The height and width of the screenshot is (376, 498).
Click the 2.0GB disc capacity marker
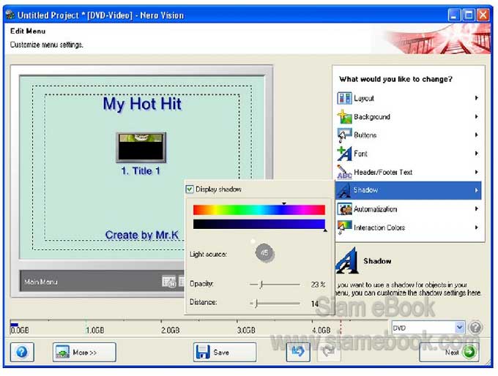[170, 331]
